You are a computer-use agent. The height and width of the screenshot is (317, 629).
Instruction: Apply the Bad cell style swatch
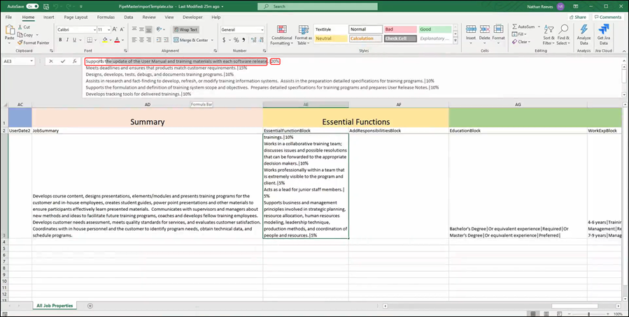tap(399, 29)
